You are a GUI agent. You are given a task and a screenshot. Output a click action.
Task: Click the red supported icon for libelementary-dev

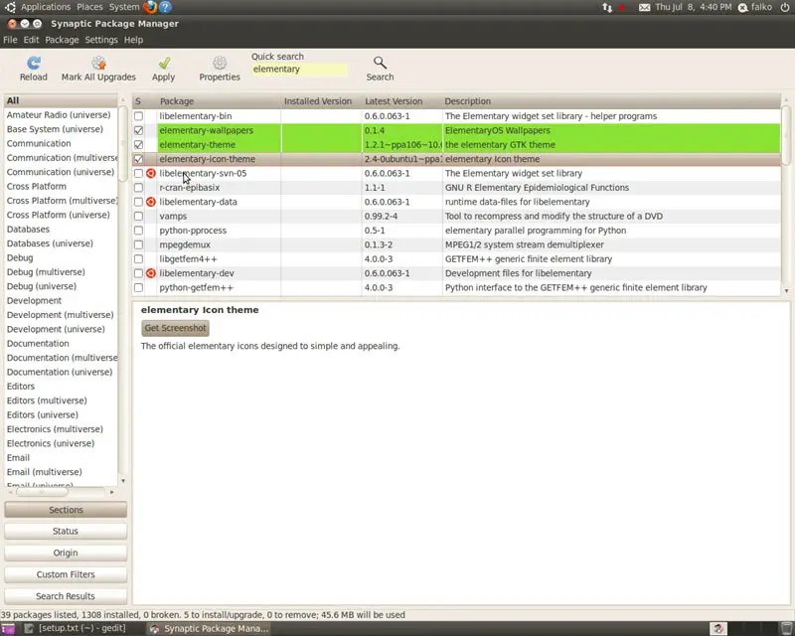(151, 273)
